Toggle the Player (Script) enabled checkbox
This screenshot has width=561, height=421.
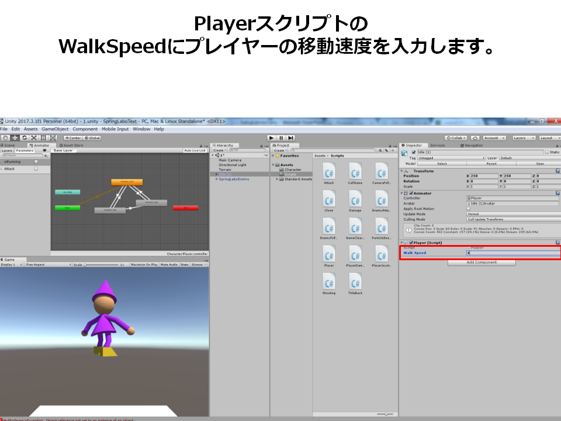pyautogui.click(x=411, y=243)
